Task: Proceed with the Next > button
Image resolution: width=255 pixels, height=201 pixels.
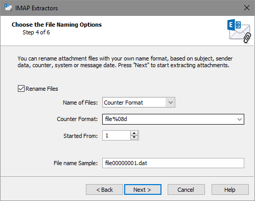Action: click(x=143, y=190)
